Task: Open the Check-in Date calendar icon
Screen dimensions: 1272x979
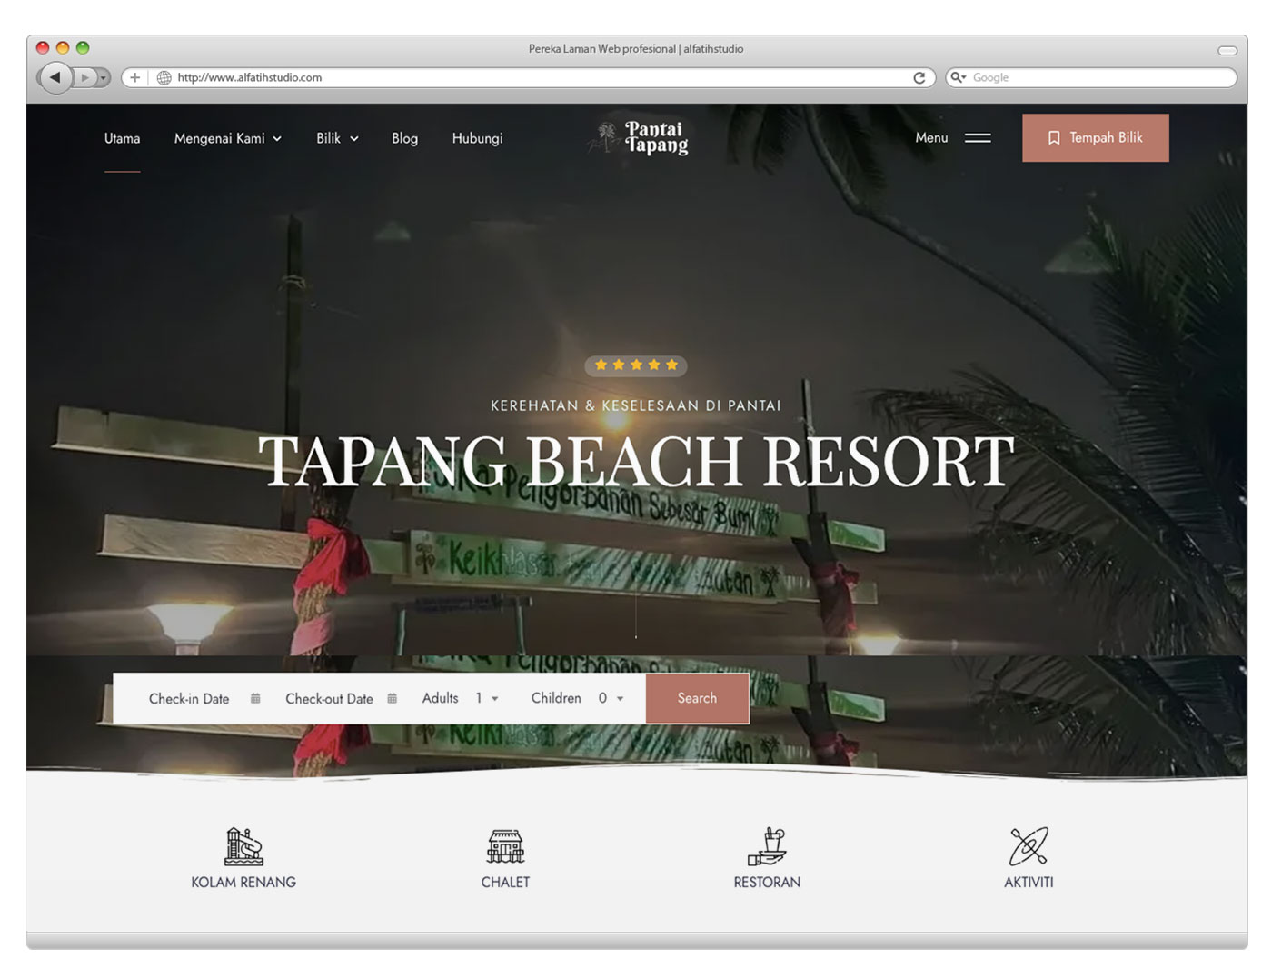Action: click(255, 698)
